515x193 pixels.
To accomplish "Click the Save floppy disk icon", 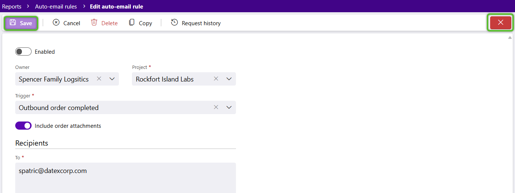I will 13,23.
